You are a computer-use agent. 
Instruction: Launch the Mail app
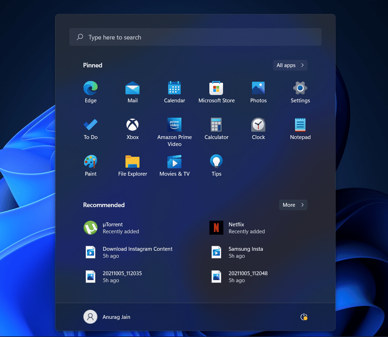pos(132,88)
